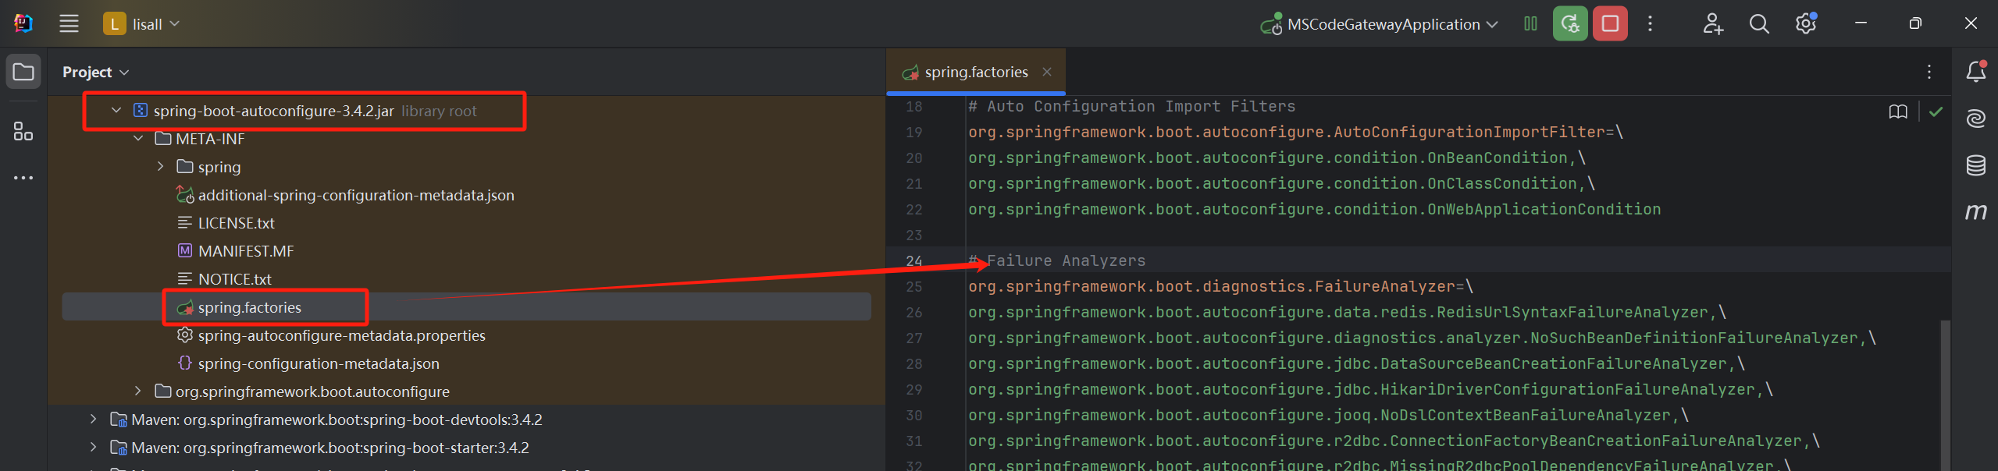The width and height of the screenshot is (1998, 471).
Task: Click the OnBeanCondition line
Action: [1277, 158]
